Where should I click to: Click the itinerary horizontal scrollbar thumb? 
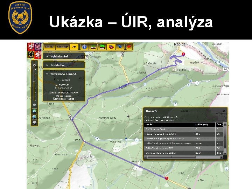coord(171,157)
